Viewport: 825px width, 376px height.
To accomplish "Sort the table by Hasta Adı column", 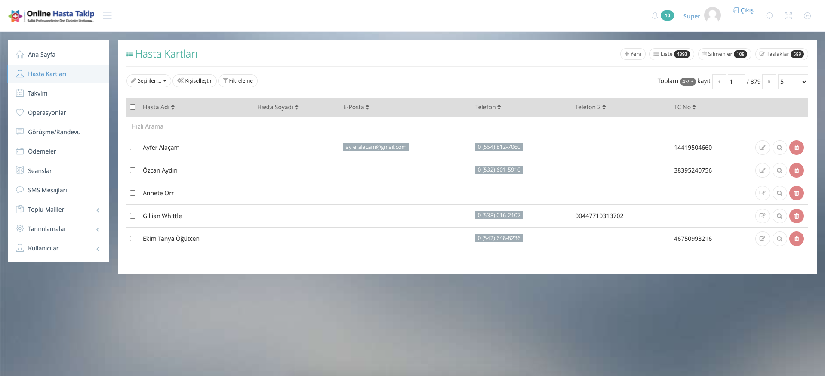I will (158, 107).
